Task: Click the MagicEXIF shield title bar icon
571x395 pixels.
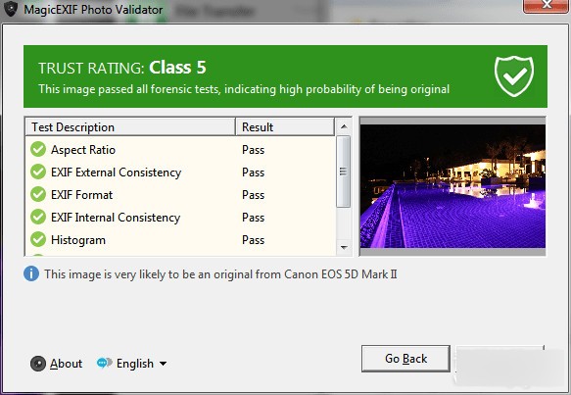Action: tap(10, 9)
